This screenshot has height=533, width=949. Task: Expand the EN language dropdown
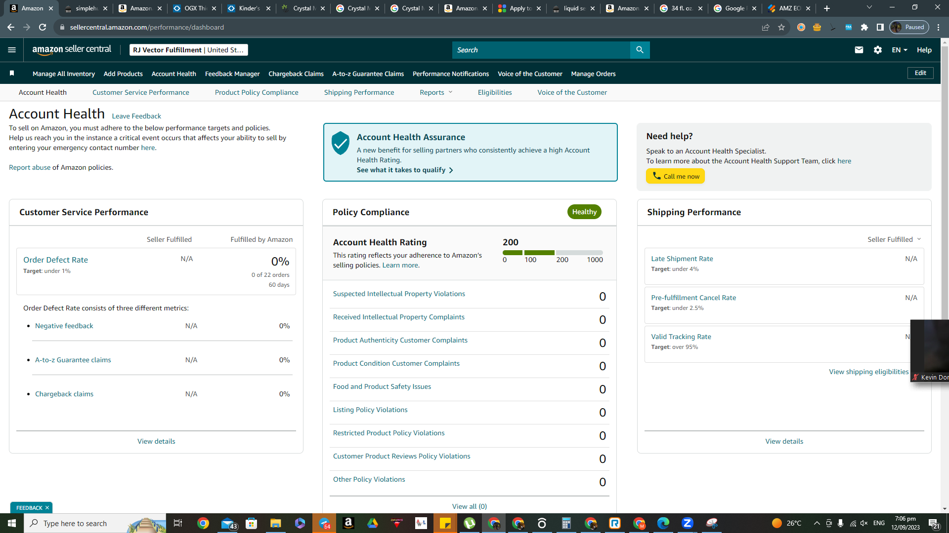(x=900, y=50)
